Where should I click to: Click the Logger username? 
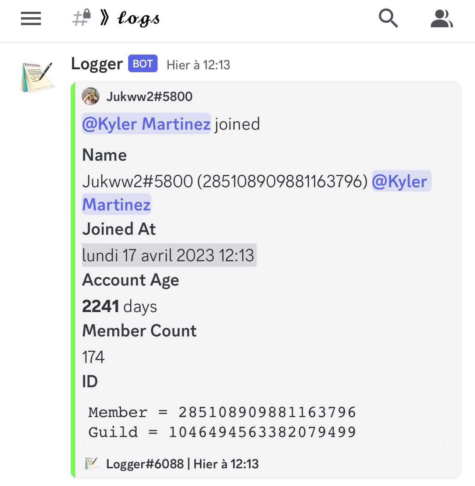[x=97, y=64]
